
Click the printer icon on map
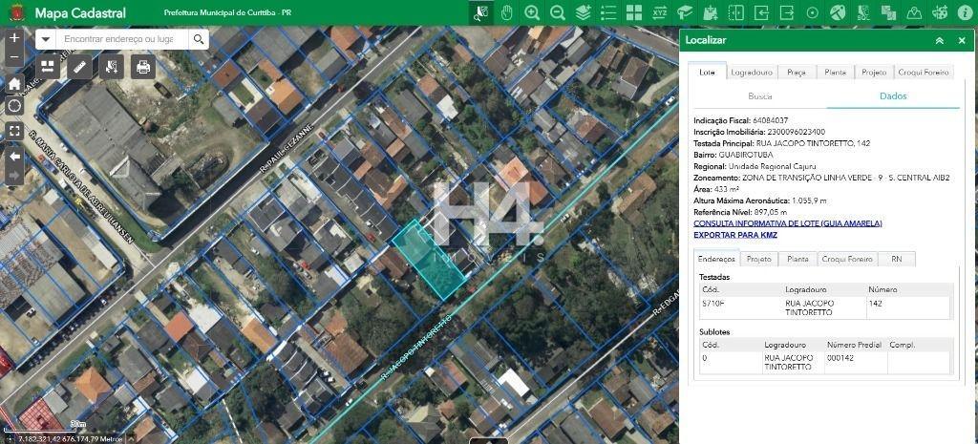[x=143, y=67]
